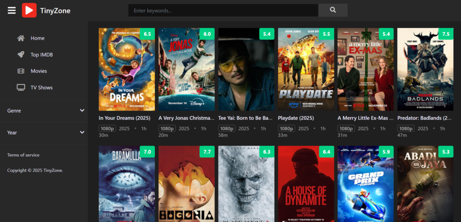Click title Predator: Badlands
461x222 pixels.
[x=425, y=118]
